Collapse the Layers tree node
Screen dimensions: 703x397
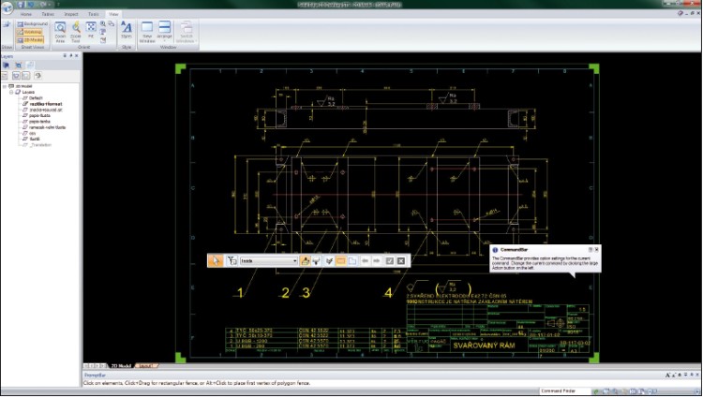(x=12, y=93)
